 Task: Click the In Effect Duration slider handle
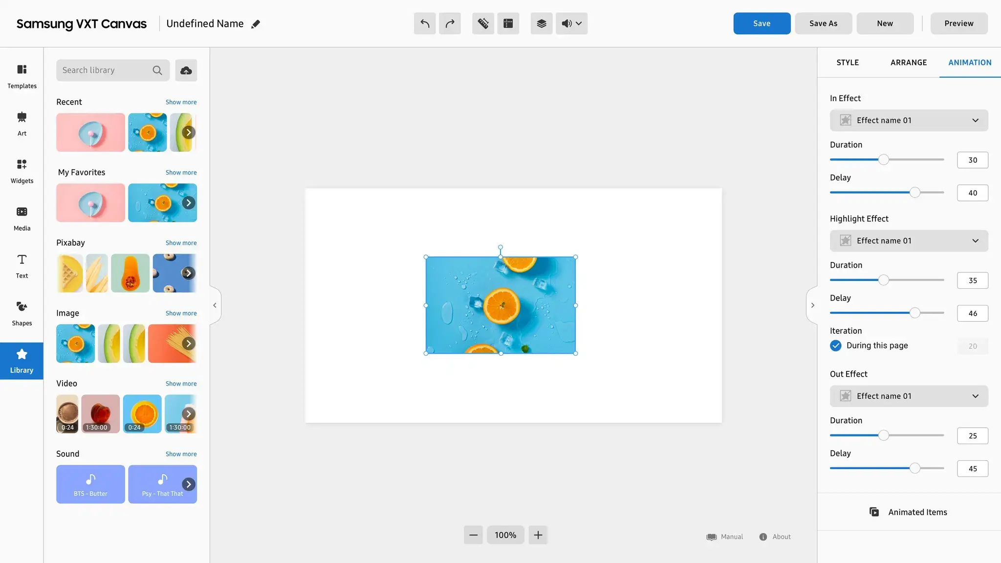(883, 160)
